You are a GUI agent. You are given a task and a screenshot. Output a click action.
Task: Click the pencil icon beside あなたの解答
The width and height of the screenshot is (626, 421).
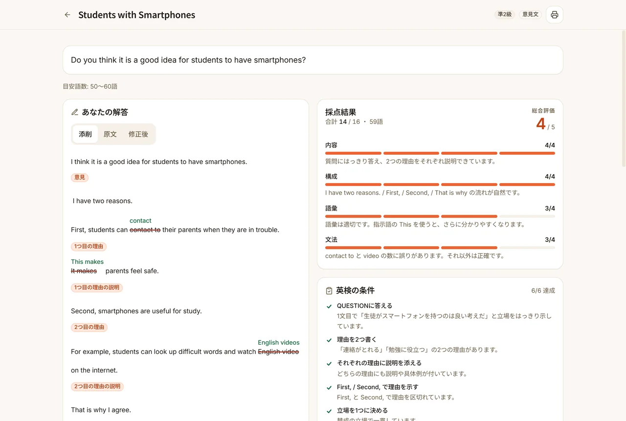(x=75, y=112)
